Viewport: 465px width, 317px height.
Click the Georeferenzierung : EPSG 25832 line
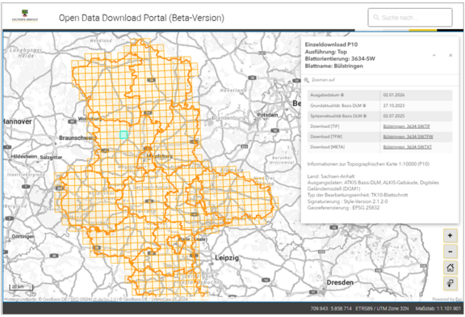[x=343, y=208]
